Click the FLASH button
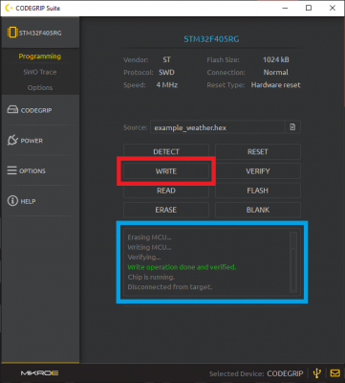345x383 pixels. coord(258,191)
